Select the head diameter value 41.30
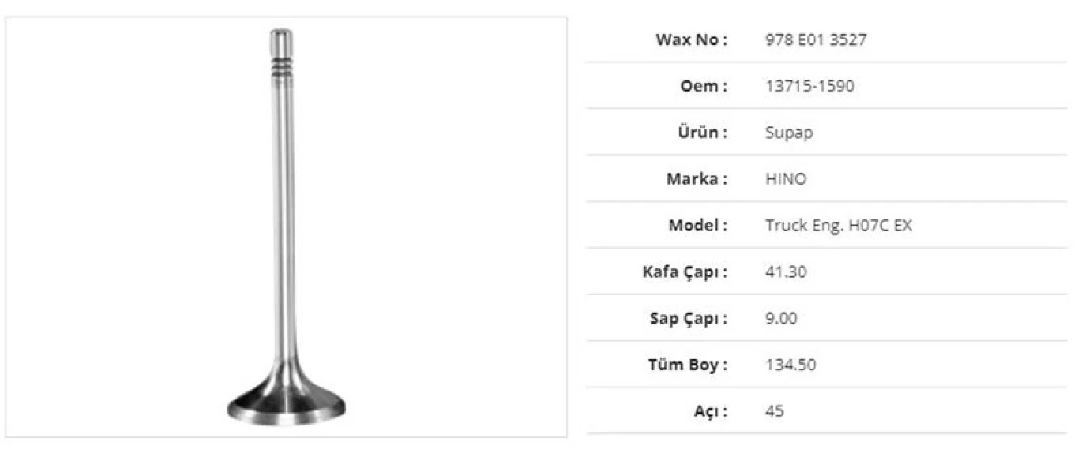 click(786, 272)
